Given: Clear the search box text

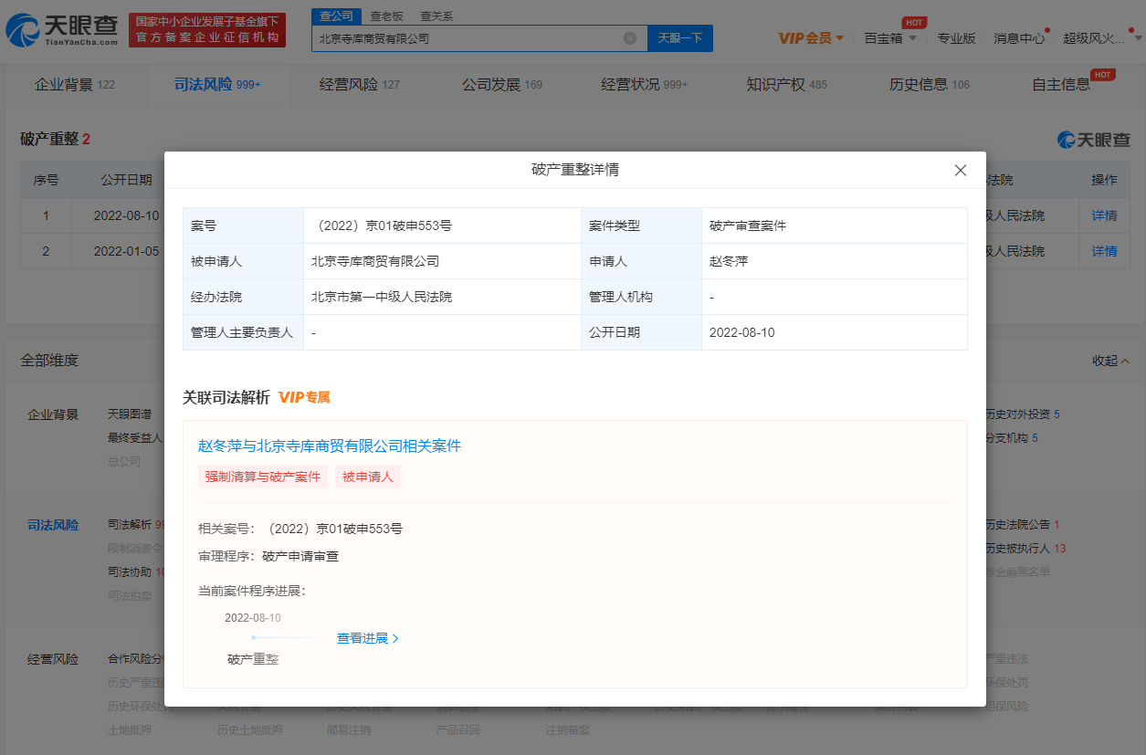Looking at the screenshot, I should (630, 38).
